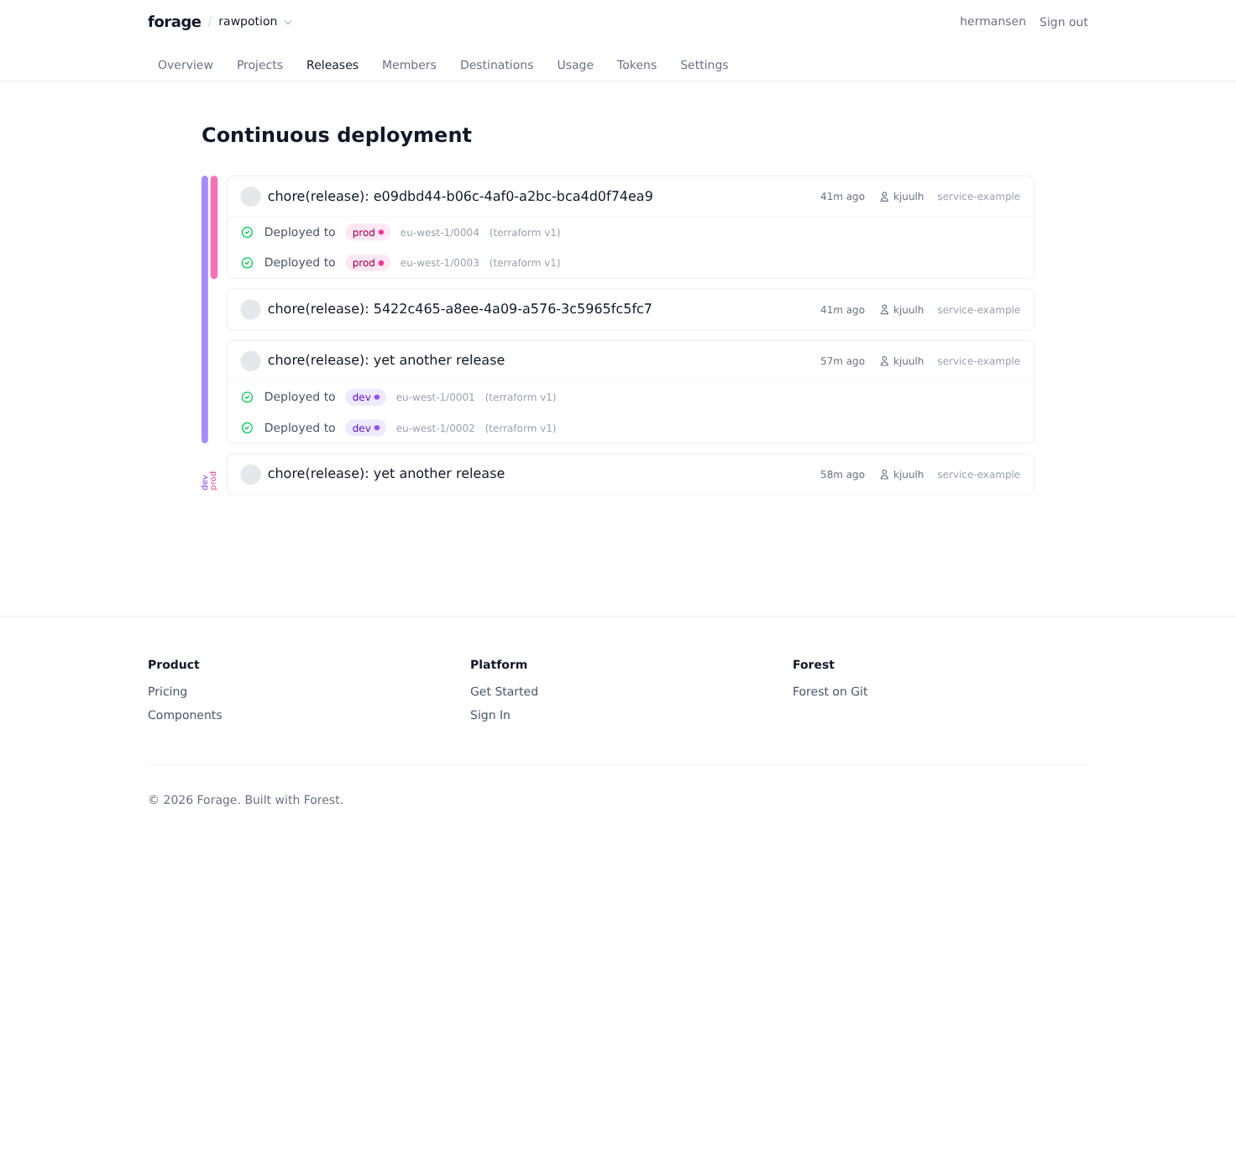Screen dimensions: 1236x1165
Task: Open the forage home logo
Action: 174,22
